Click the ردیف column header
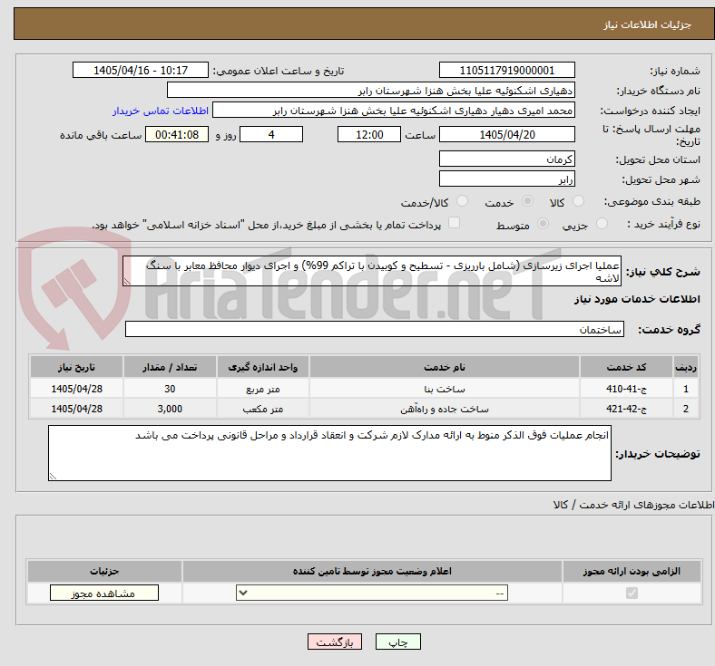The height and width of the screenshot is (666, 715). 685,367
